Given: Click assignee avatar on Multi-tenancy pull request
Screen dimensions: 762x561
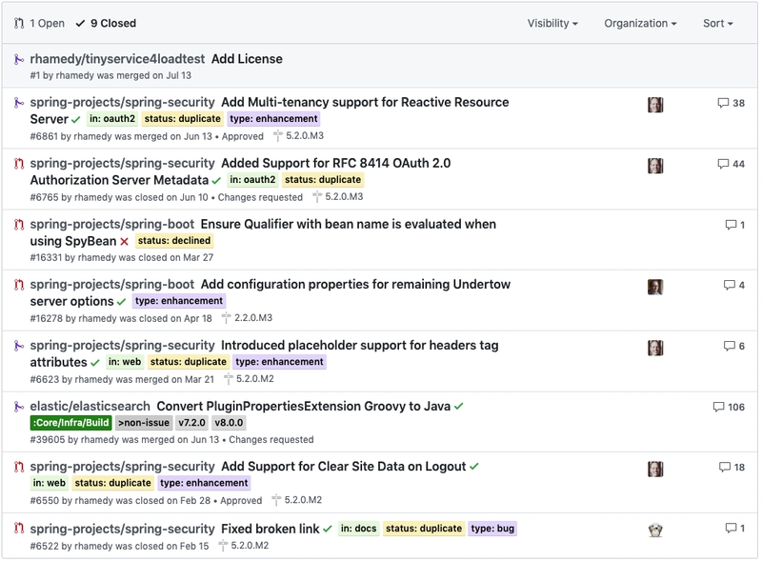Looking at the screenshot, I should pyautogui.click(x=655, y=105).
